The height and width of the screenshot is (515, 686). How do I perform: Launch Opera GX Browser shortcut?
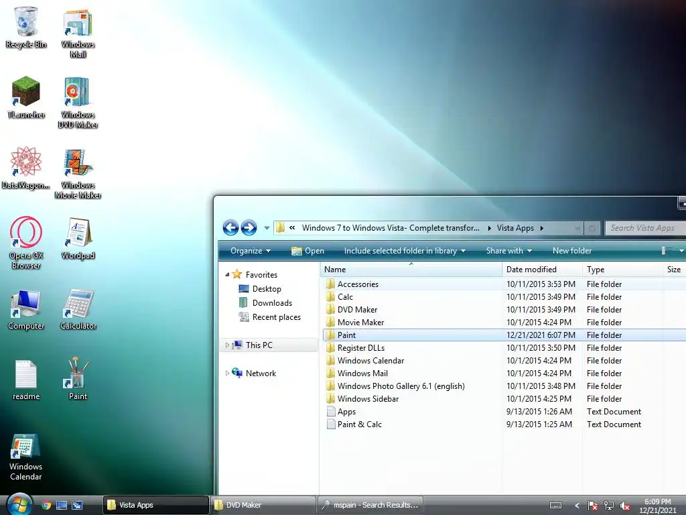coord(26,243)
